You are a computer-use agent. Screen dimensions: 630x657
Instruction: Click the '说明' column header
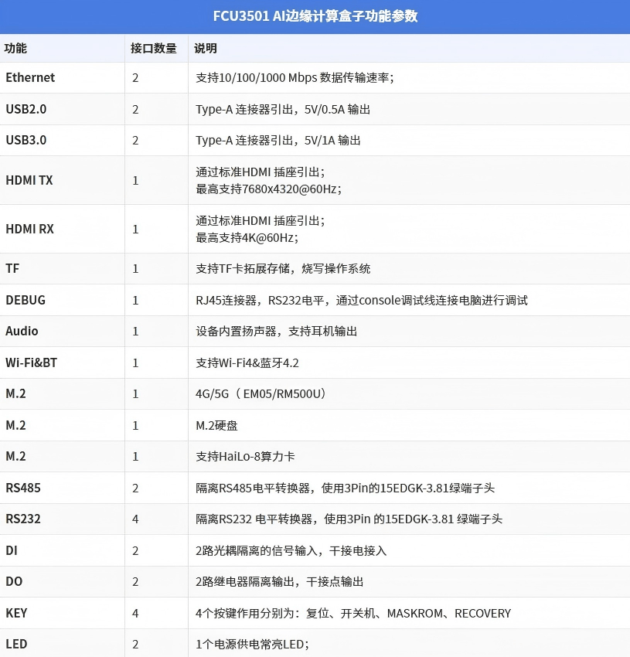[x=206, y=48]
